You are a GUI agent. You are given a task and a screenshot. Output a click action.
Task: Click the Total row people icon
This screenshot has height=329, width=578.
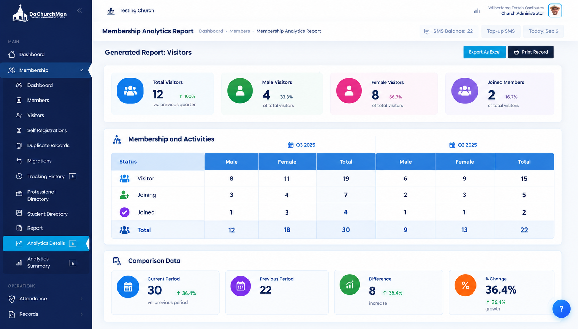click(124, 230)
